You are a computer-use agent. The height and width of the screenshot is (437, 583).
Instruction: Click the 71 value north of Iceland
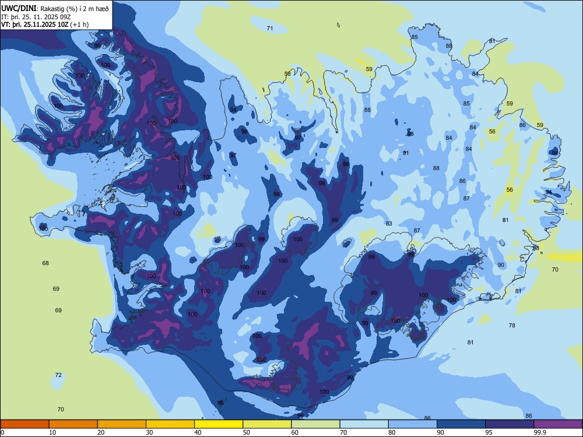click(x=270, y=28)
